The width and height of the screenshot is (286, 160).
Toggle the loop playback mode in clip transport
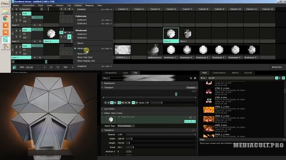pos(119,103)
